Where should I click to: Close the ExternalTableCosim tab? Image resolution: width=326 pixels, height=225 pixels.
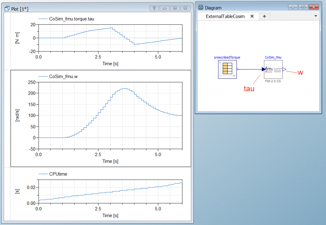(x=252, y=16)
